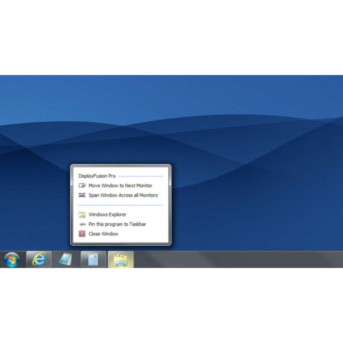Click the highlighted Windows Explorer taskbar icon

click(120, 259)
